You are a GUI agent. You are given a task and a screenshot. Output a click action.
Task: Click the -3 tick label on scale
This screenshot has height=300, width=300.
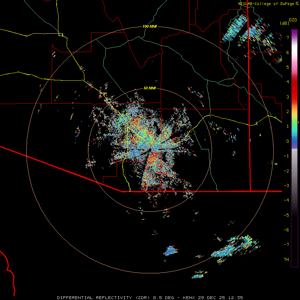[x=286, y=185]
